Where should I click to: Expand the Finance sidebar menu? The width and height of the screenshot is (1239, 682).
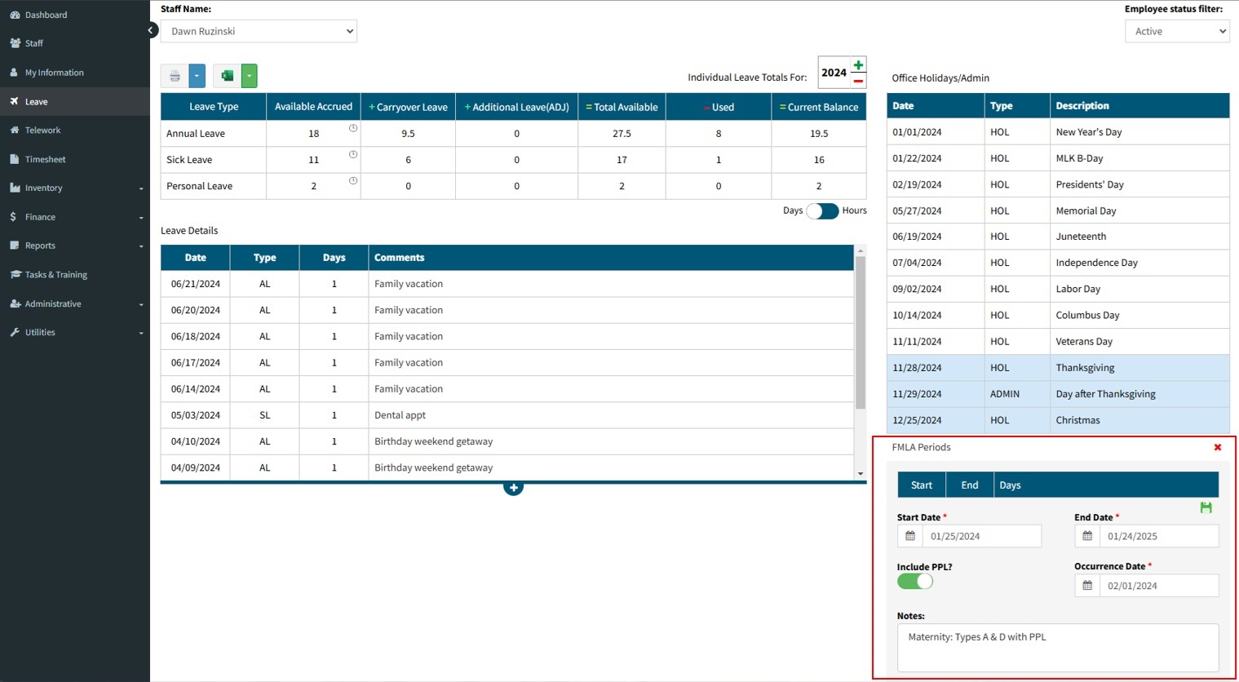point(75,217)
